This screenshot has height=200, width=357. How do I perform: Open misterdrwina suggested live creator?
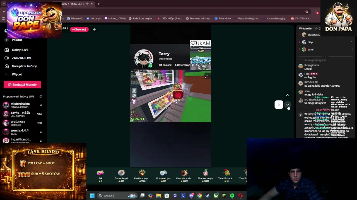[x=22, y=105]
